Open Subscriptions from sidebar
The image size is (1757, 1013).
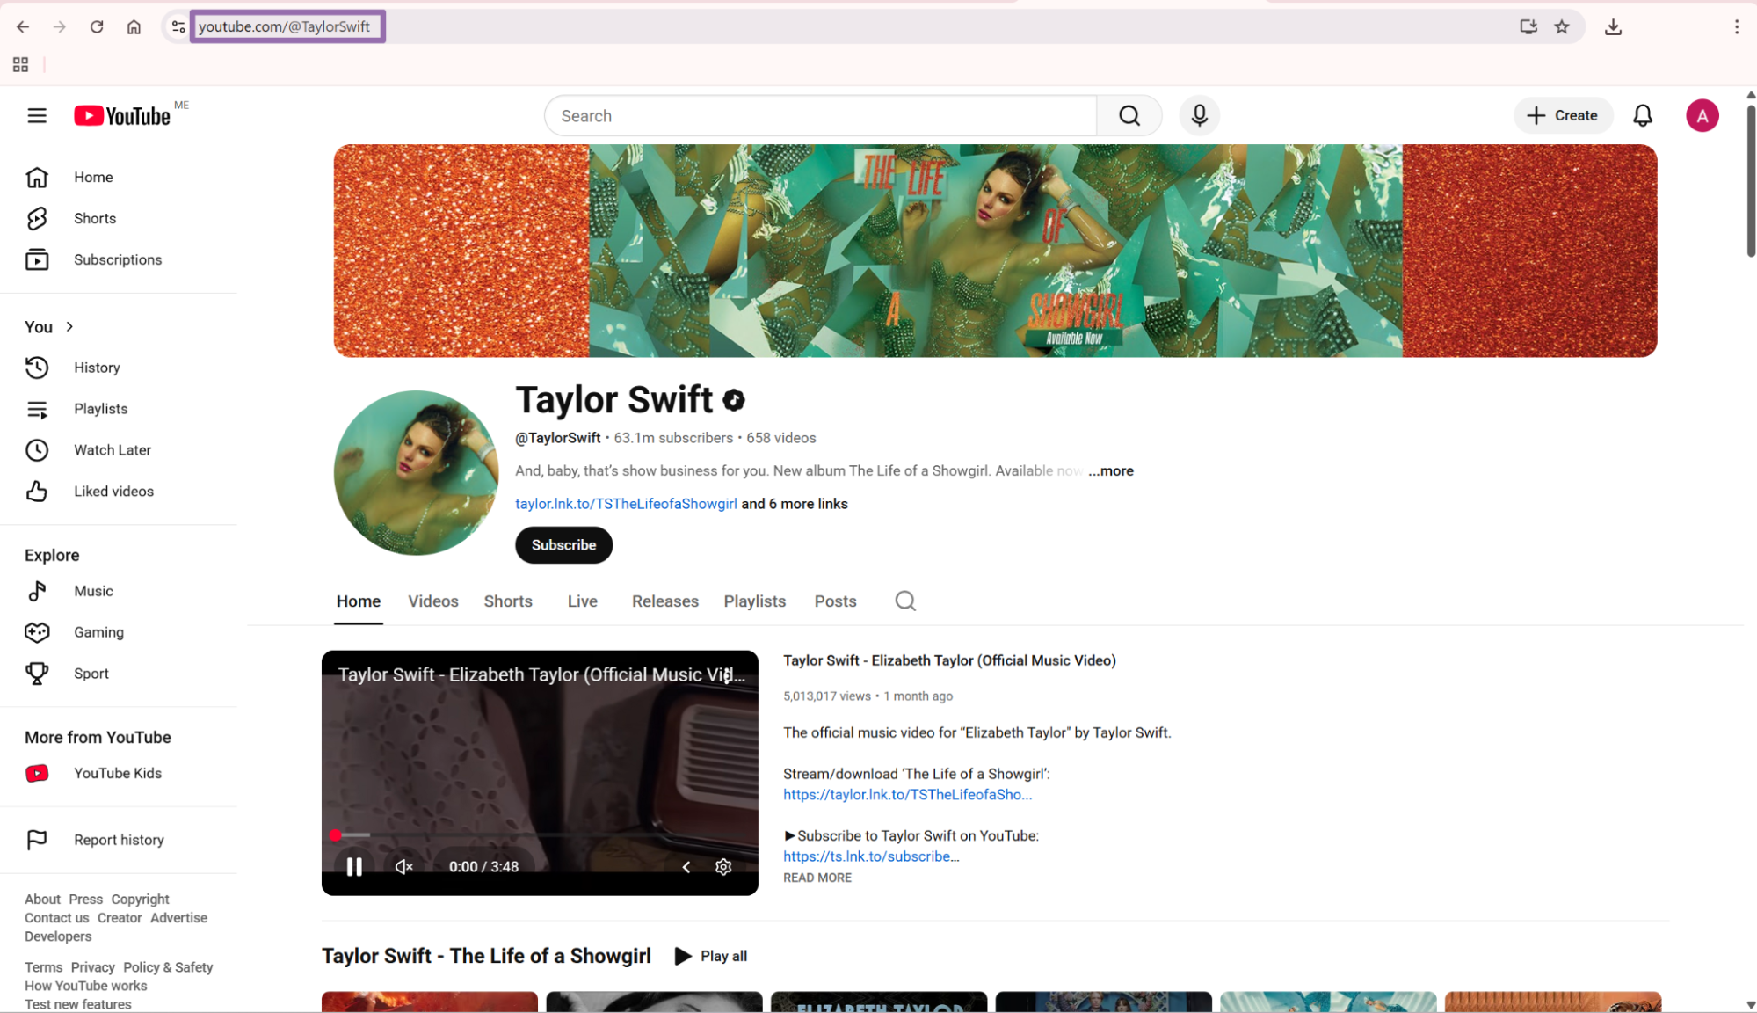click(119, 260)
